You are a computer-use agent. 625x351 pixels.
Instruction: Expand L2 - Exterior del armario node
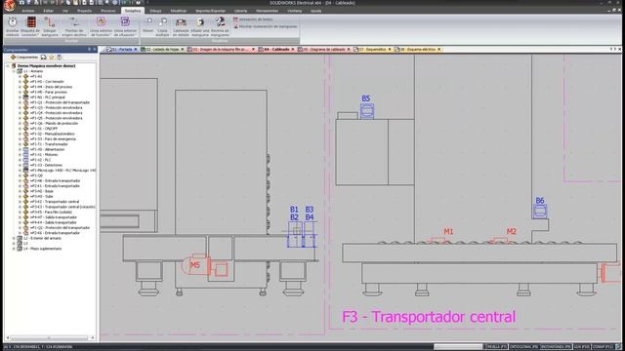(14, 238)
